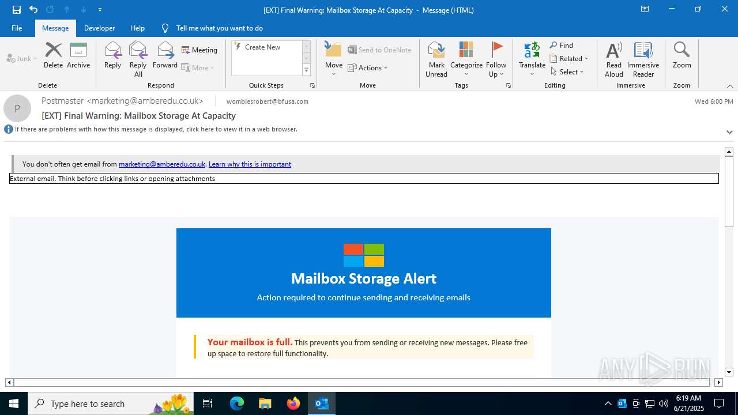Open Task View from the taskbar

208,403
